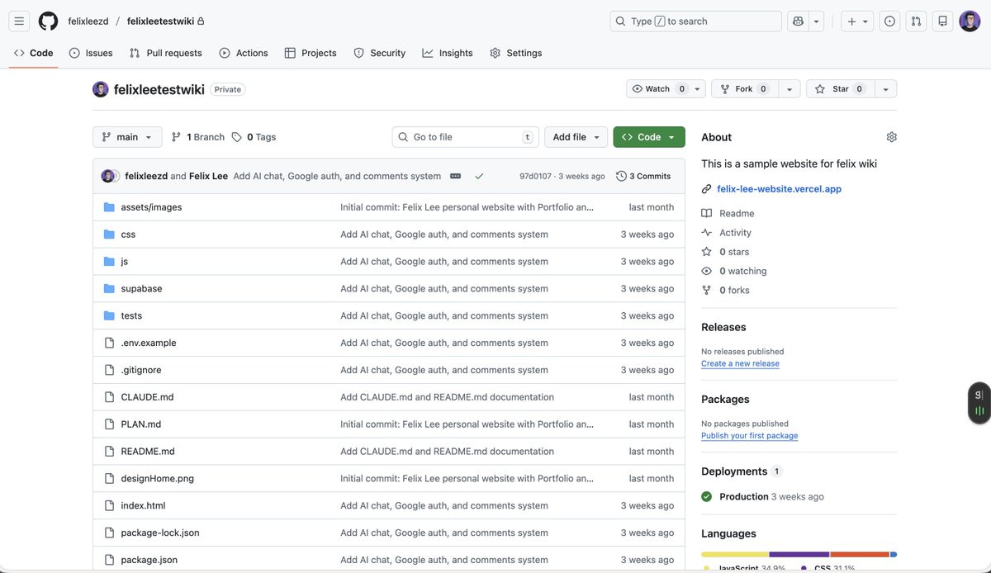This screenshot has height=573, width=991.
Task: Open the create new plus dropdown
Action: pyautogui.click(x=858, y=21)
